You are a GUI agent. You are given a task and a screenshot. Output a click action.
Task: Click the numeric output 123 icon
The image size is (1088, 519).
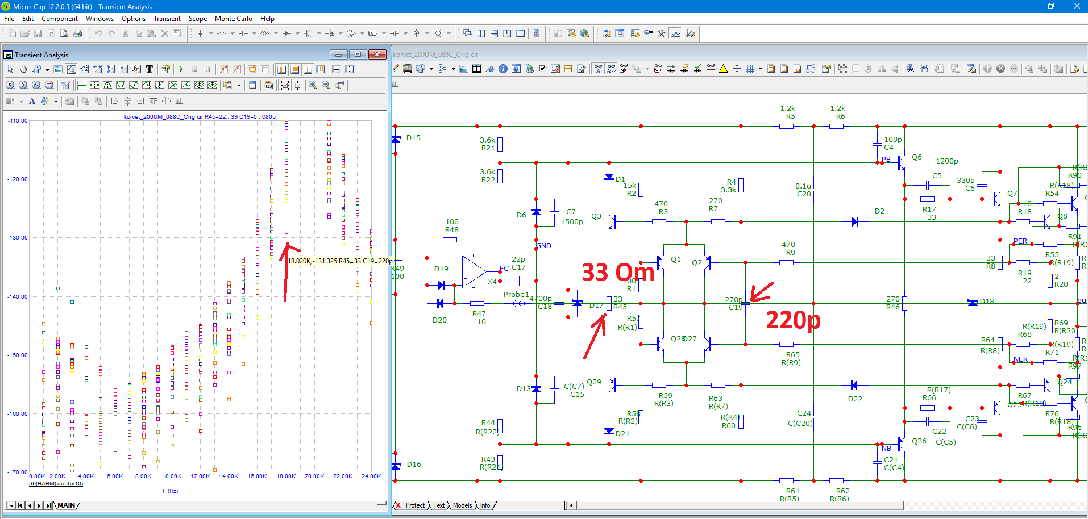[268, 85]
